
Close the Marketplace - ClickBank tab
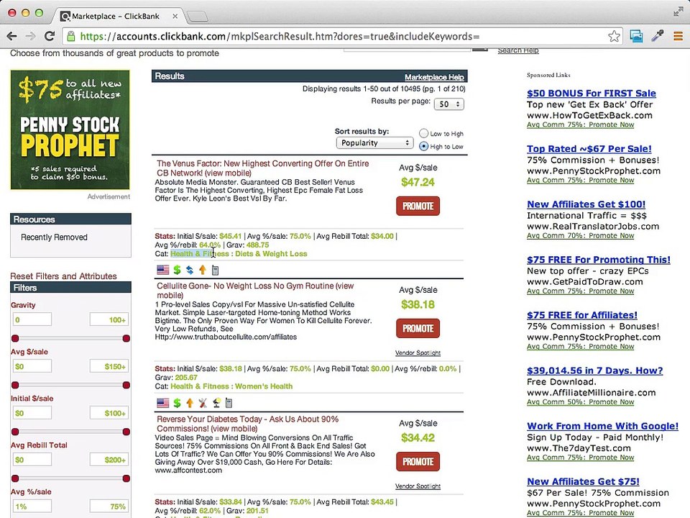(175, 17)
